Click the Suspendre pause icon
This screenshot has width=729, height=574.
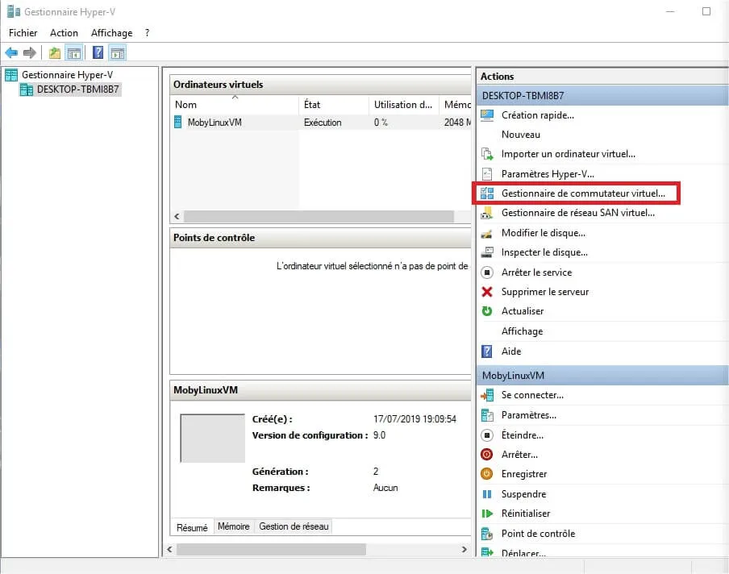click(x=487, y=494)
